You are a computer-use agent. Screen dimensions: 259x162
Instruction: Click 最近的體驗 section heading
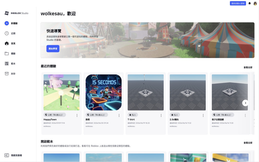48,66
